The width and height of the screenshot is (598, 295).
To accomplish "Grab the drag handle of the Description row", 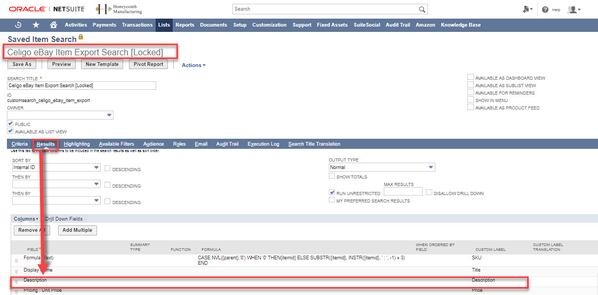I will pyautogui.click(x=17, y=282).
